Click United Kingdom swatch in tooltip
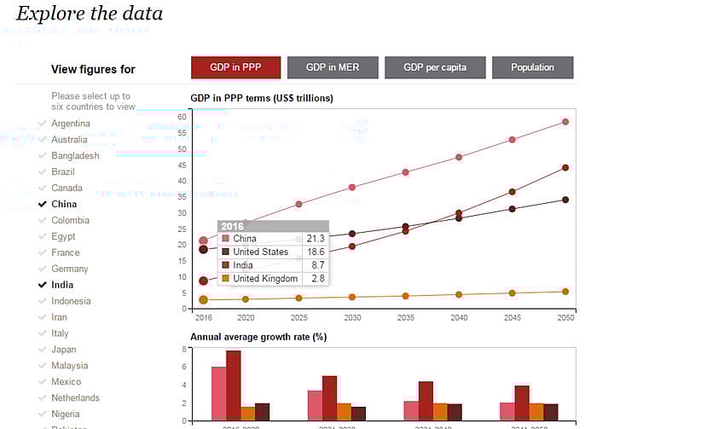The image size is (724, 429). pyautogui.click(x=225, y=279)
